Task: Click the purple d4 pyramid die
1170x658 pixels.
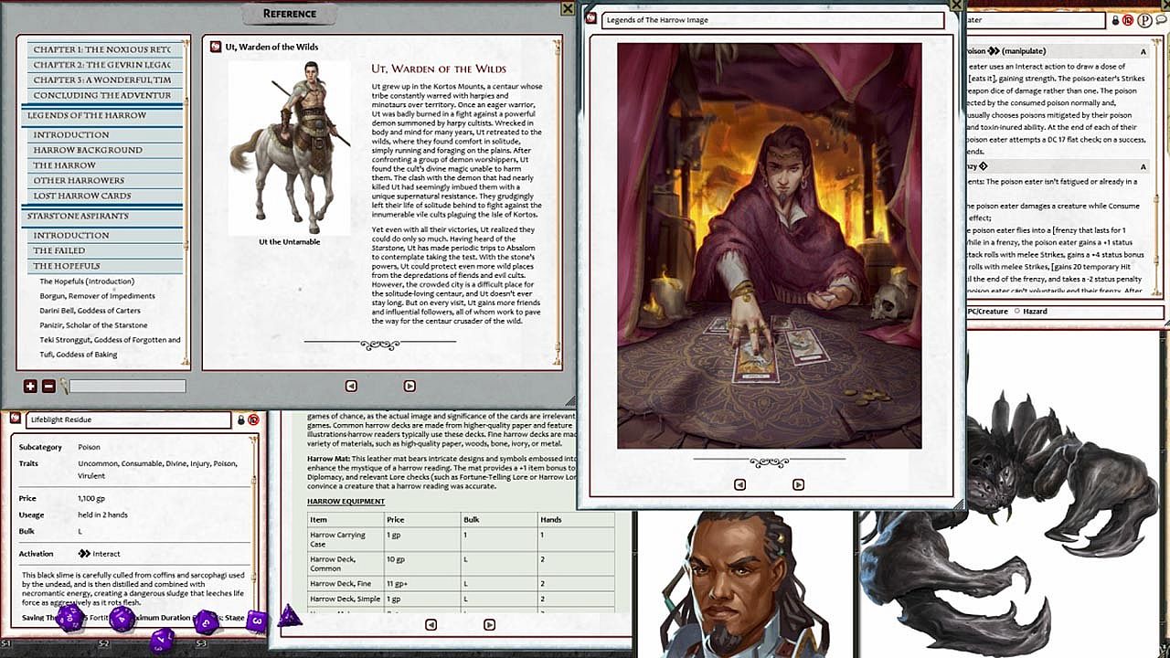Action: point(290,616)
